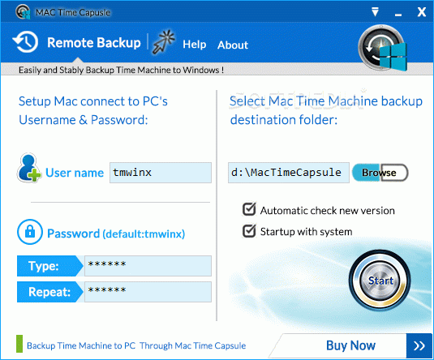This screenshot has height=360, width=434.
Task: Open Backup Time Machine to PC link
Action: (136, 345)
